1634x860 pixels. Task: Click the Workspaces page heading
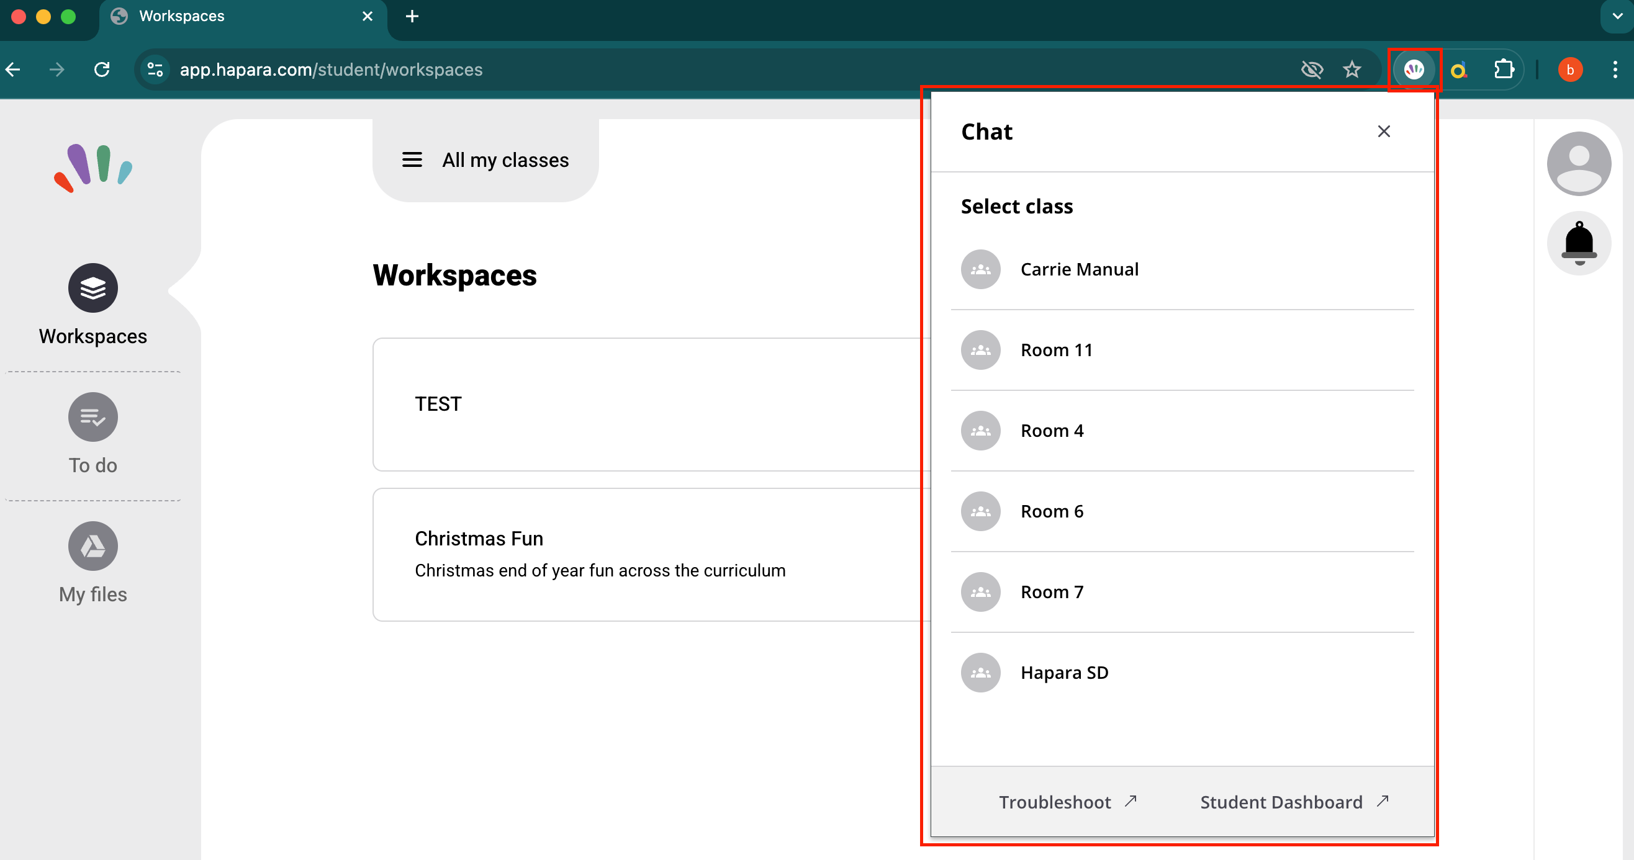(455, 275)
